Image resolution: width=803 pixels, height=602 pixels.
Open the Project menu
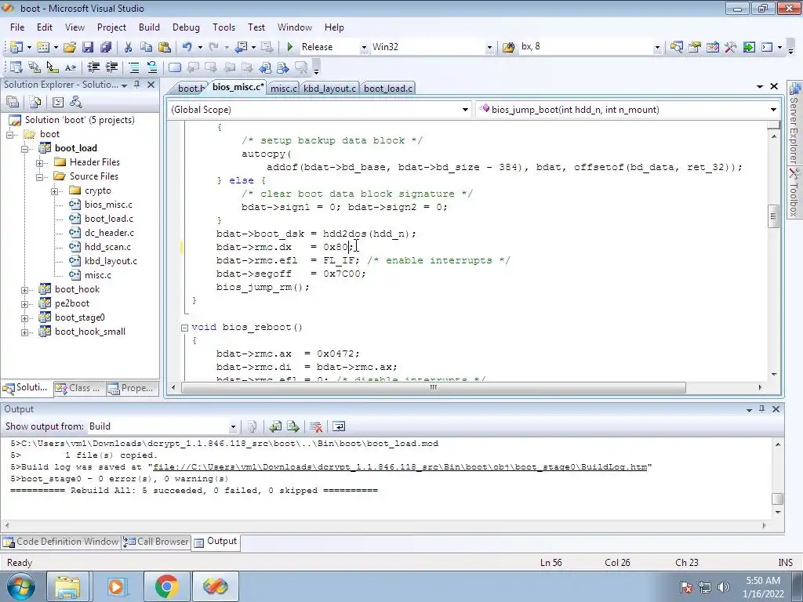[111, 27]
